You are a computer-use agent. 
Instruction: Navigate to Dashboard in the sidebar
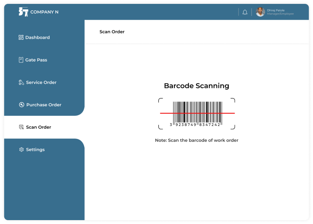pyautogui.click(x=37, y=37)
